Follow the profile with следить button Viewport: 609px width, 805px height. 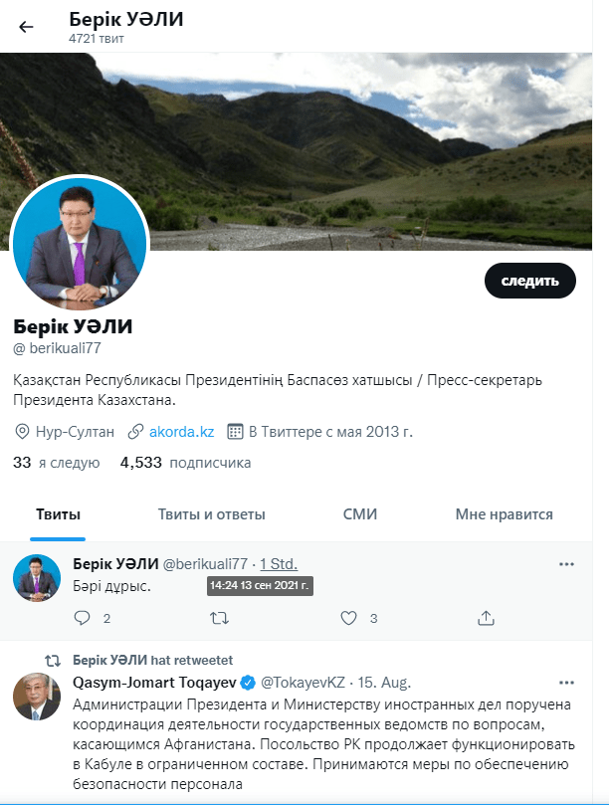(x=530, y=281)
